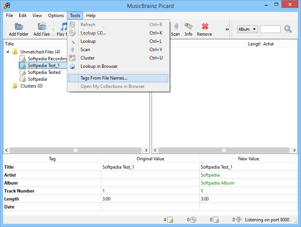Click the Unmatched Files folder icon
The width and height of the screenshot is (301, 227).
click(x=15, y=52)
